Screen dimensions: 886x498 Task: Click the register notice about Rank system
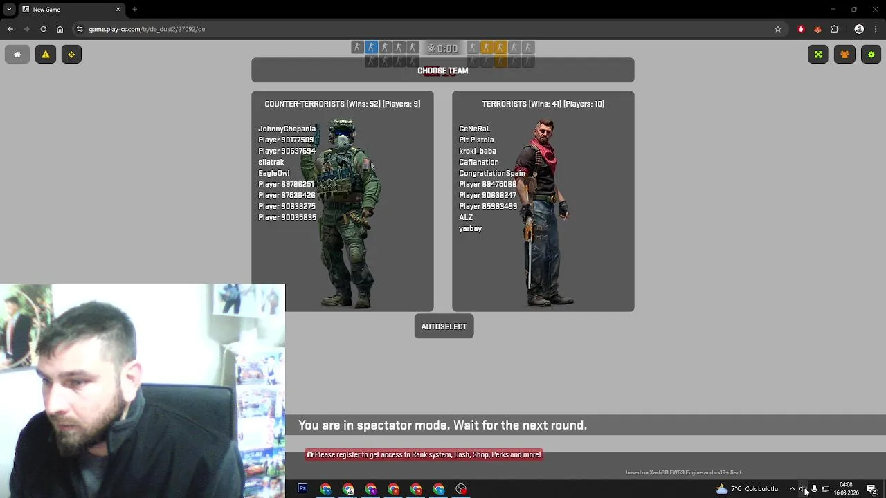pos(424,454)
